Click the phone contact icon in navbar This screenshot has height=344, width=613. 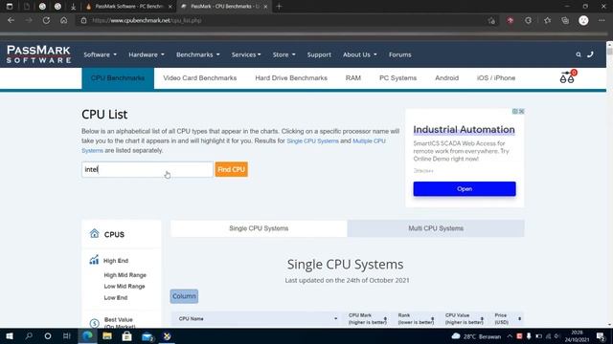click(590, 54)
